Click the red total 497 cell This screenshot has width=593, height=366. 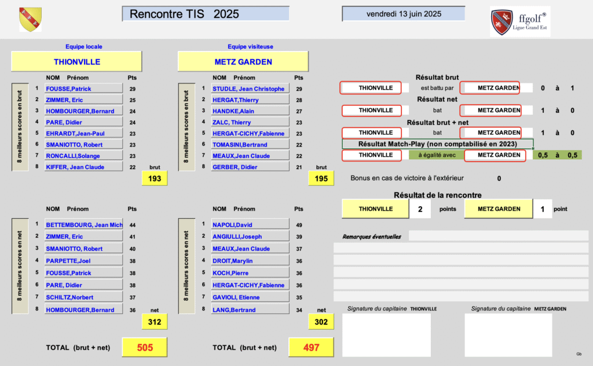tap(311, 347)
